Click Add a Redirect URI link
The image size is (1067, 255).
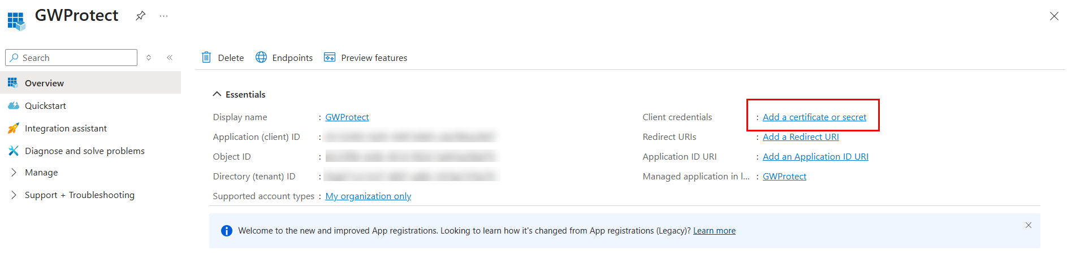tap(801, 137)
